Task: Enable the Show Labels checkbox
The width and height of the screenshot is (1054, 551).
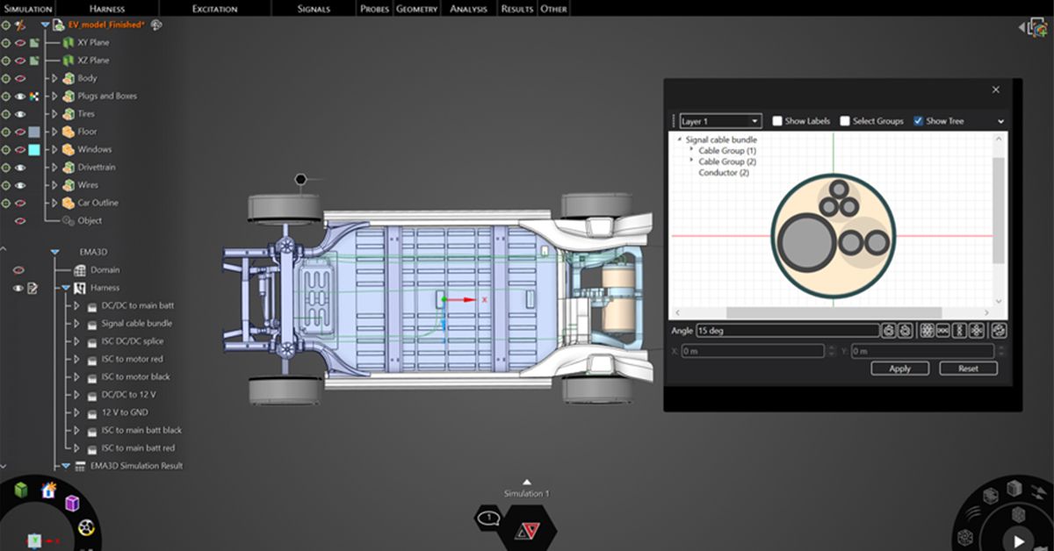Action: 777,121
